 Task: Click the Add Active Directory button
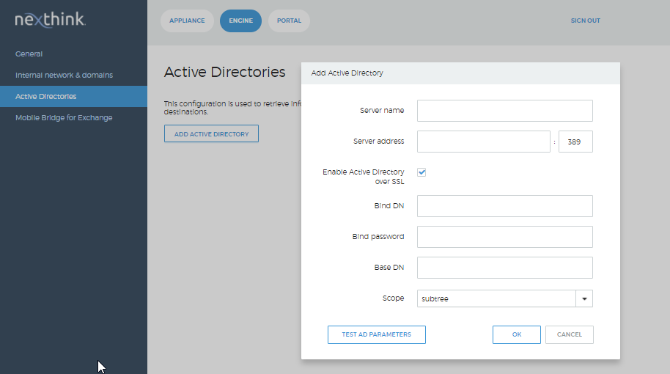point(212,133)
